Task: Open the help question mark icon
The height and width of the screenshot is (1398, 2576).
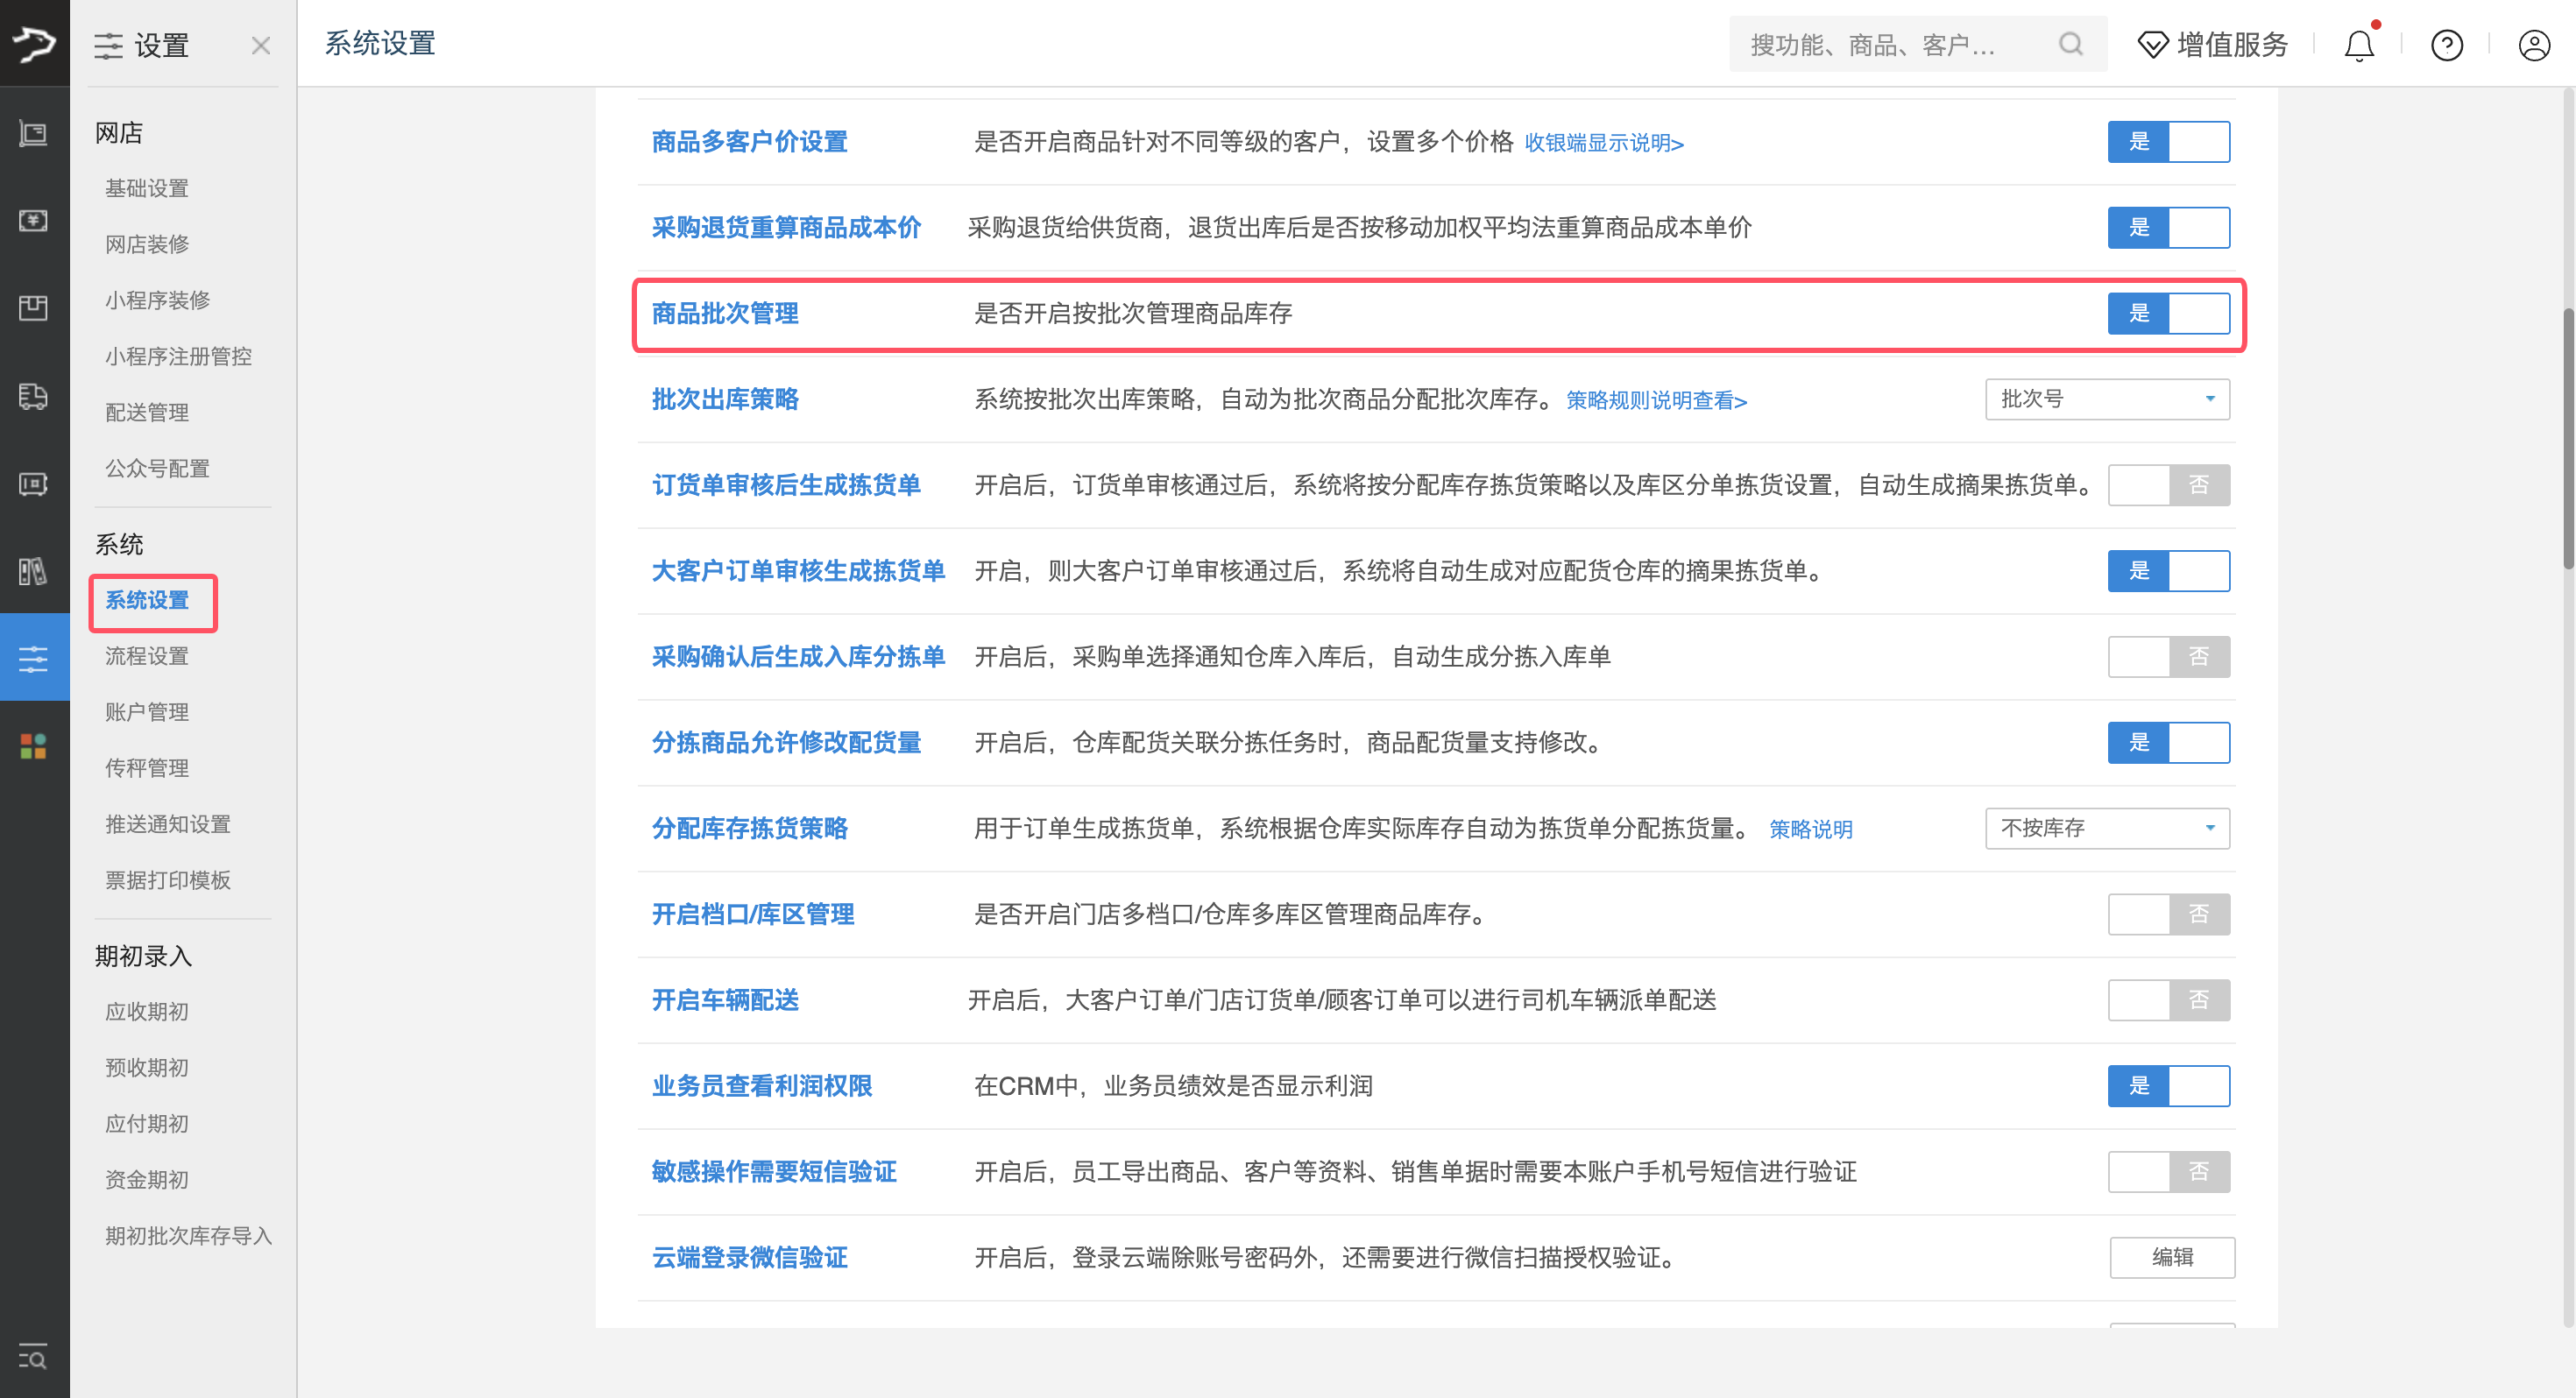Action: pyautogui.click(x=2447, y=45)
